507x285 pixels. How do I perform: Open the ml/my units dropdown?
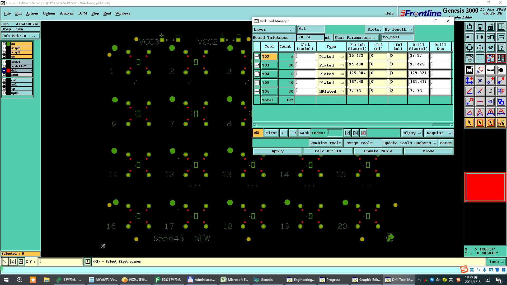point(412,133)
